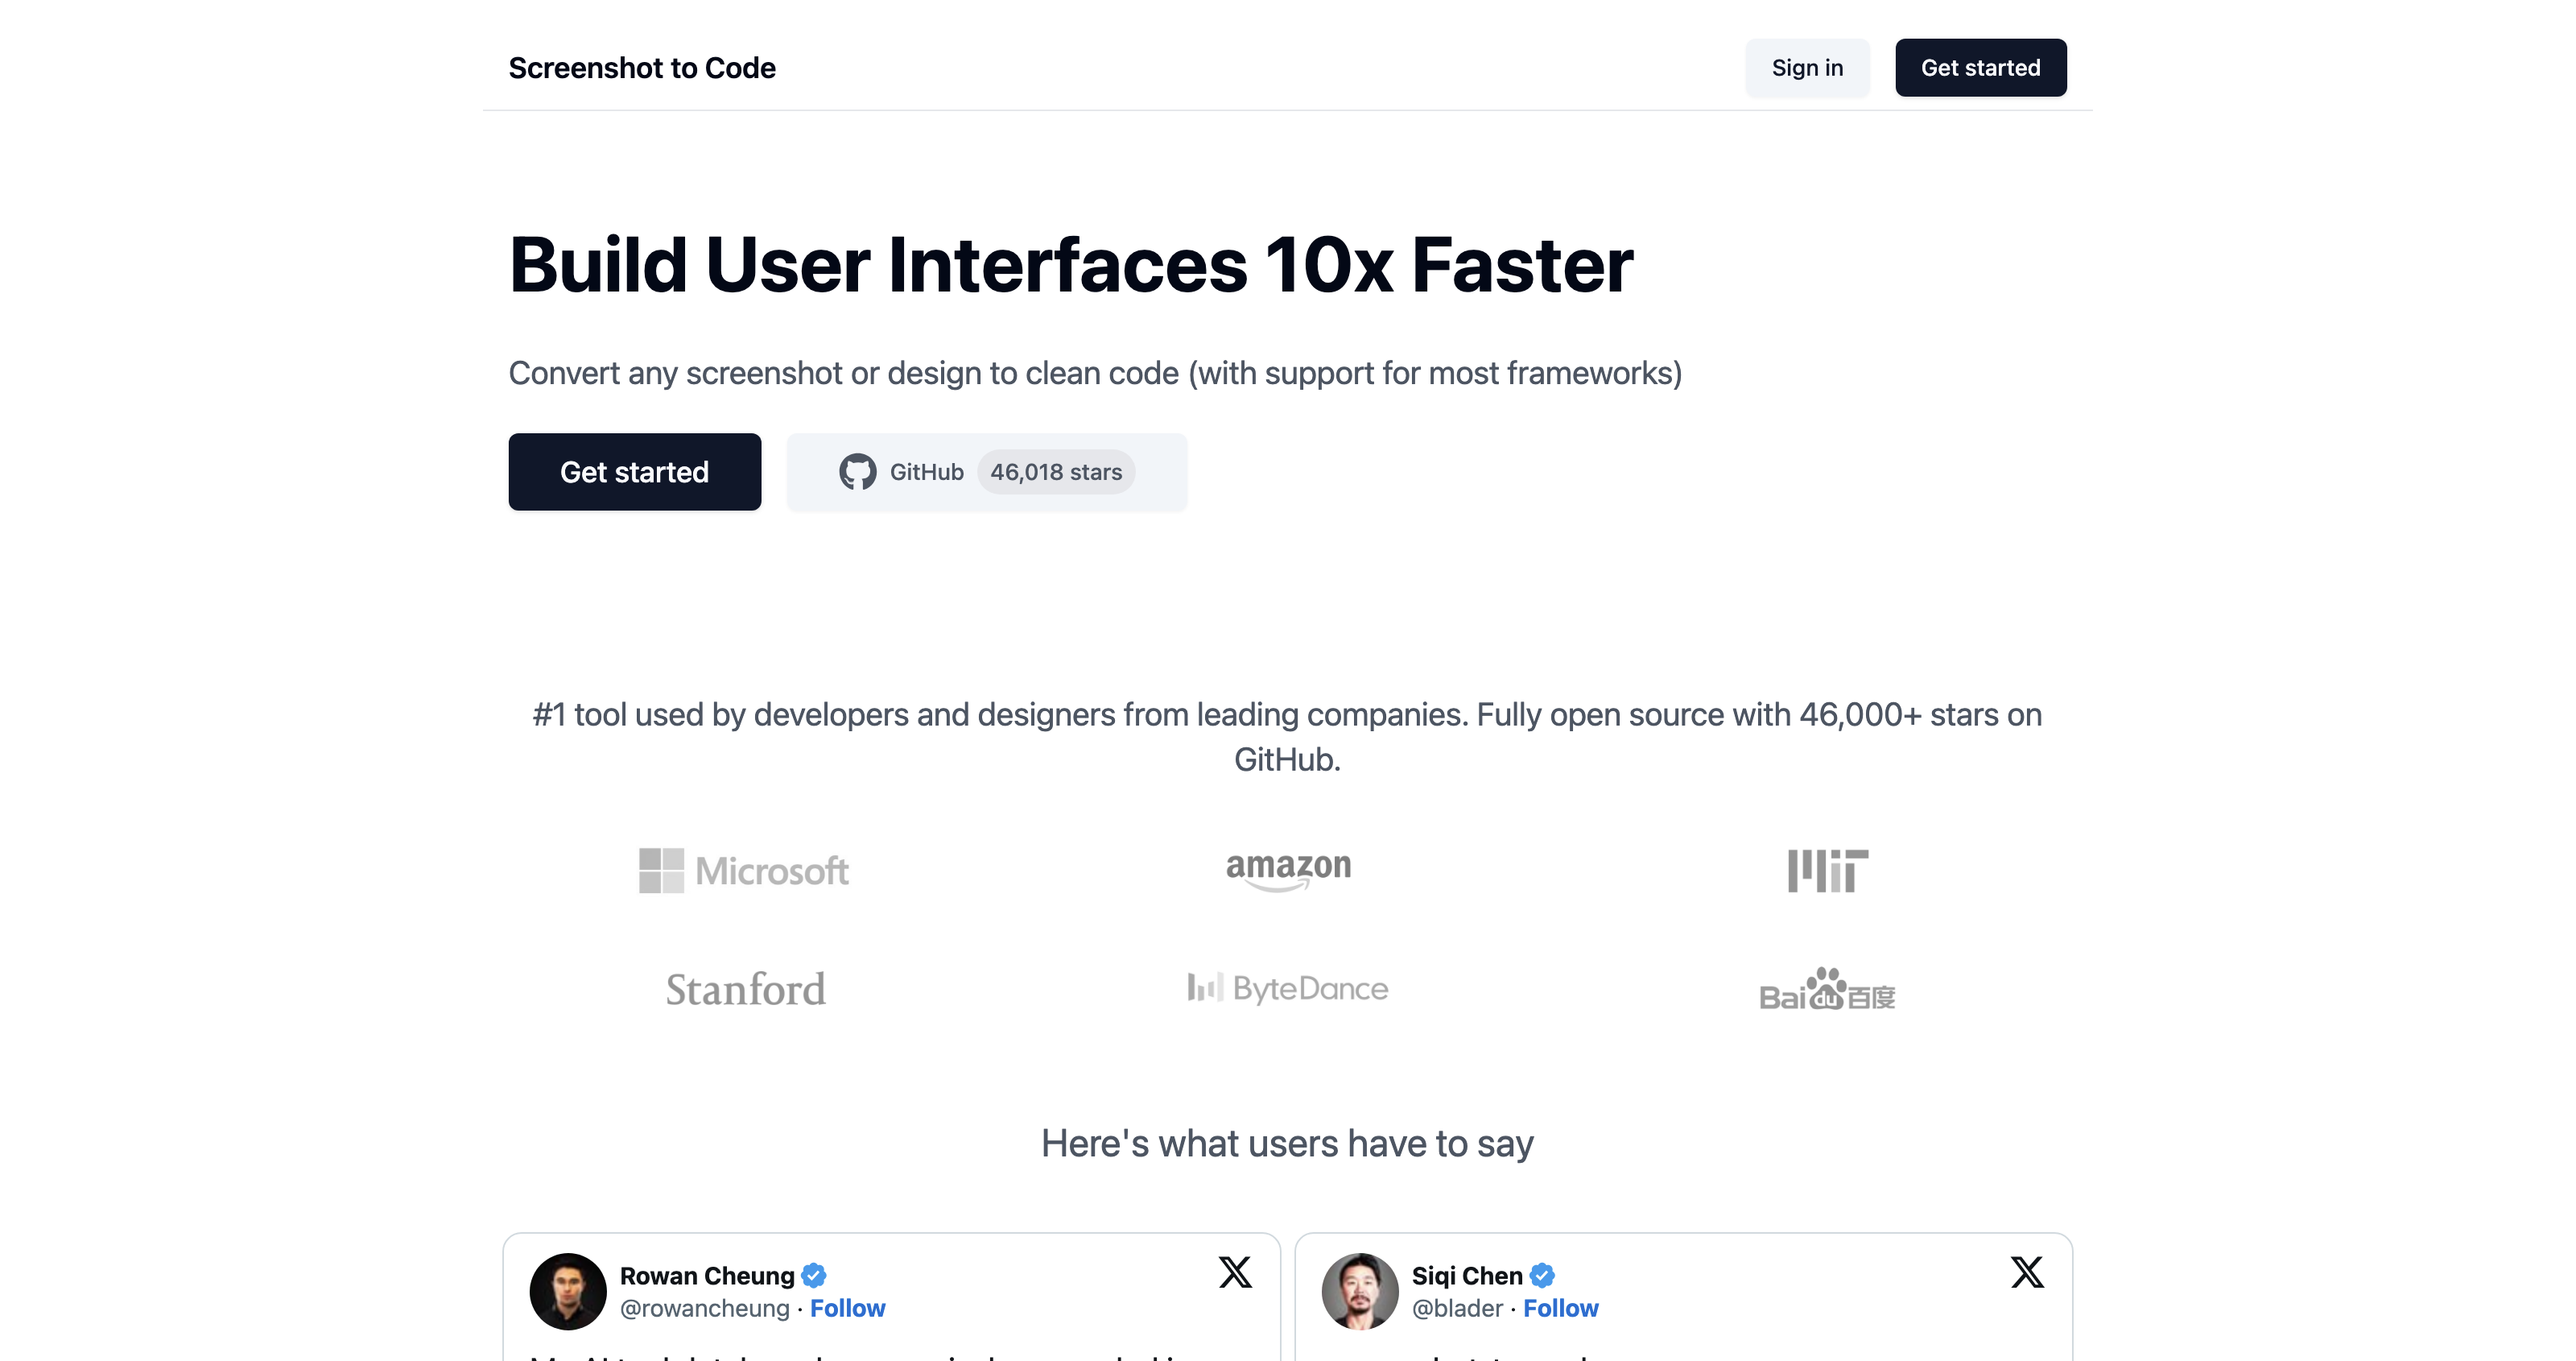
Task: Open X logo on Siqi Chen's tweet
Action: (x=2027, y=1273)
